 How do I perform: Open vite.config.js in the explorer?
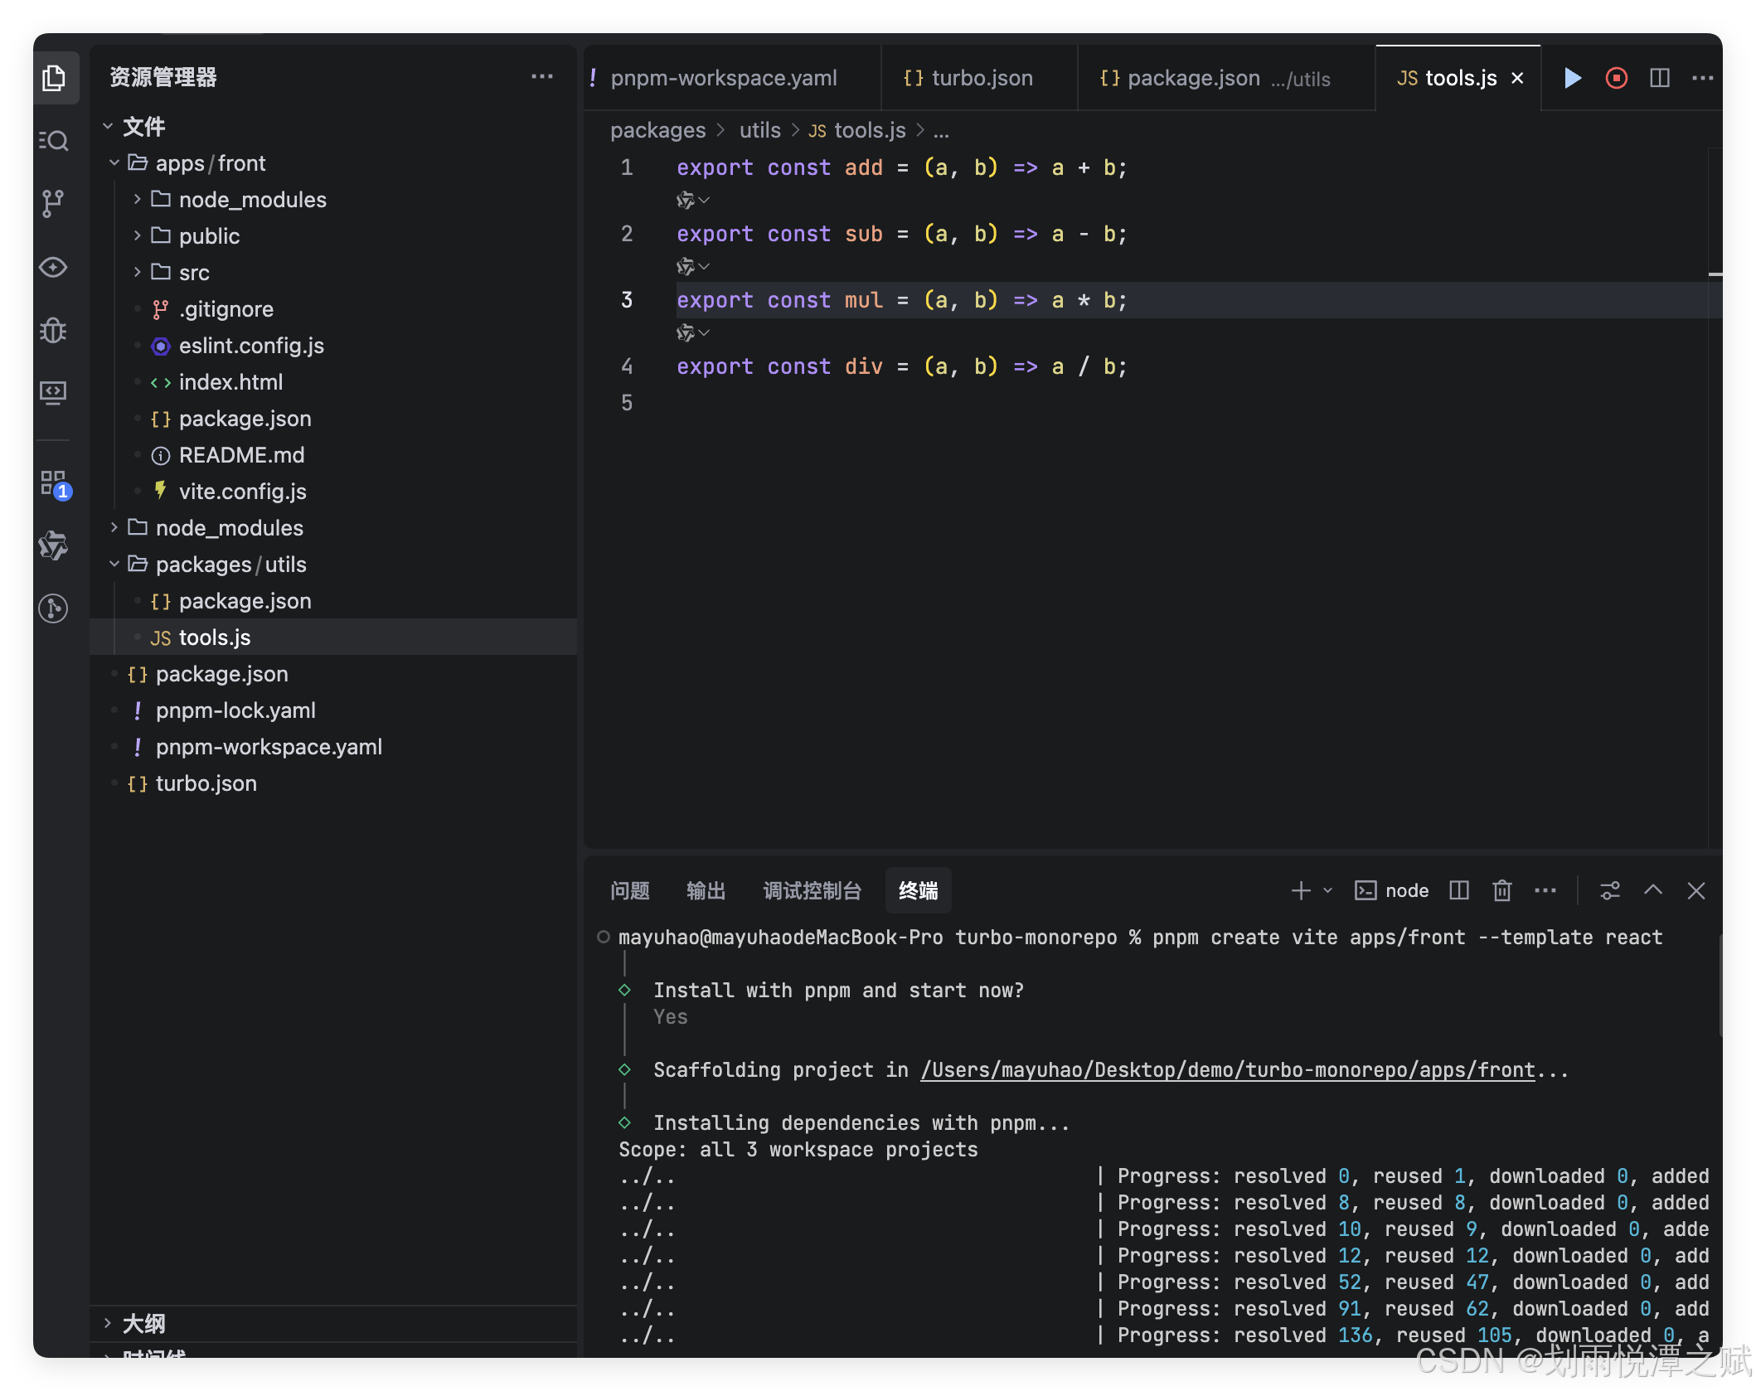(x=242, y=492)
